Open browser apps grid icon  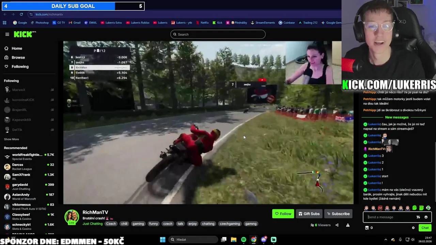click(4, 23)
